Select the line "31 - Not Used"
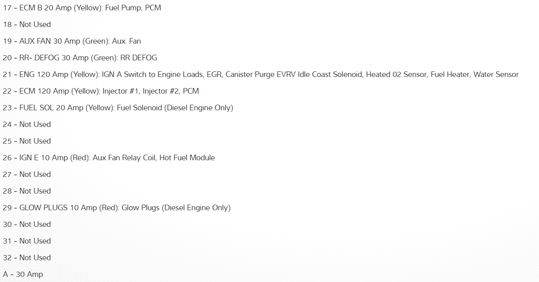 pyautogui.click(x=27, y=241)
